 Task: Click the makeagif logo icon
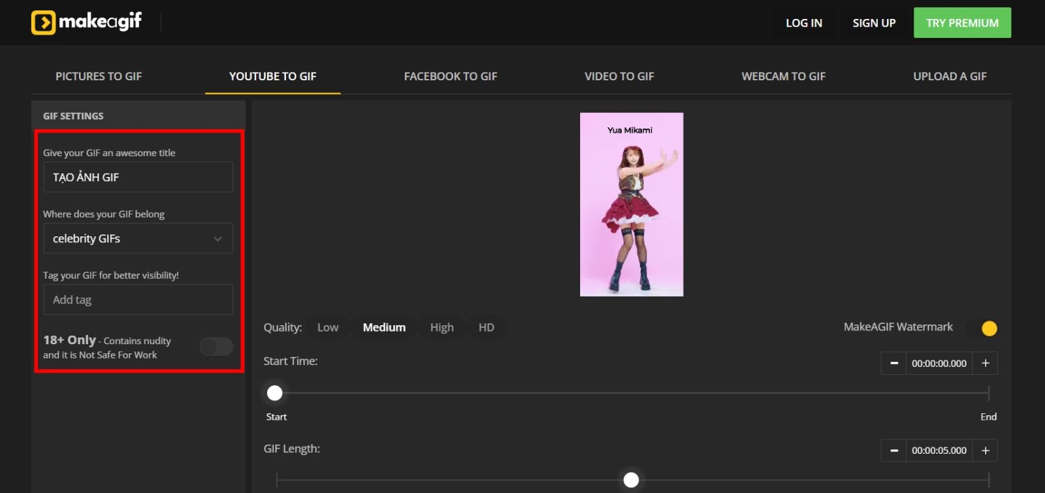(x=43, y=22)
